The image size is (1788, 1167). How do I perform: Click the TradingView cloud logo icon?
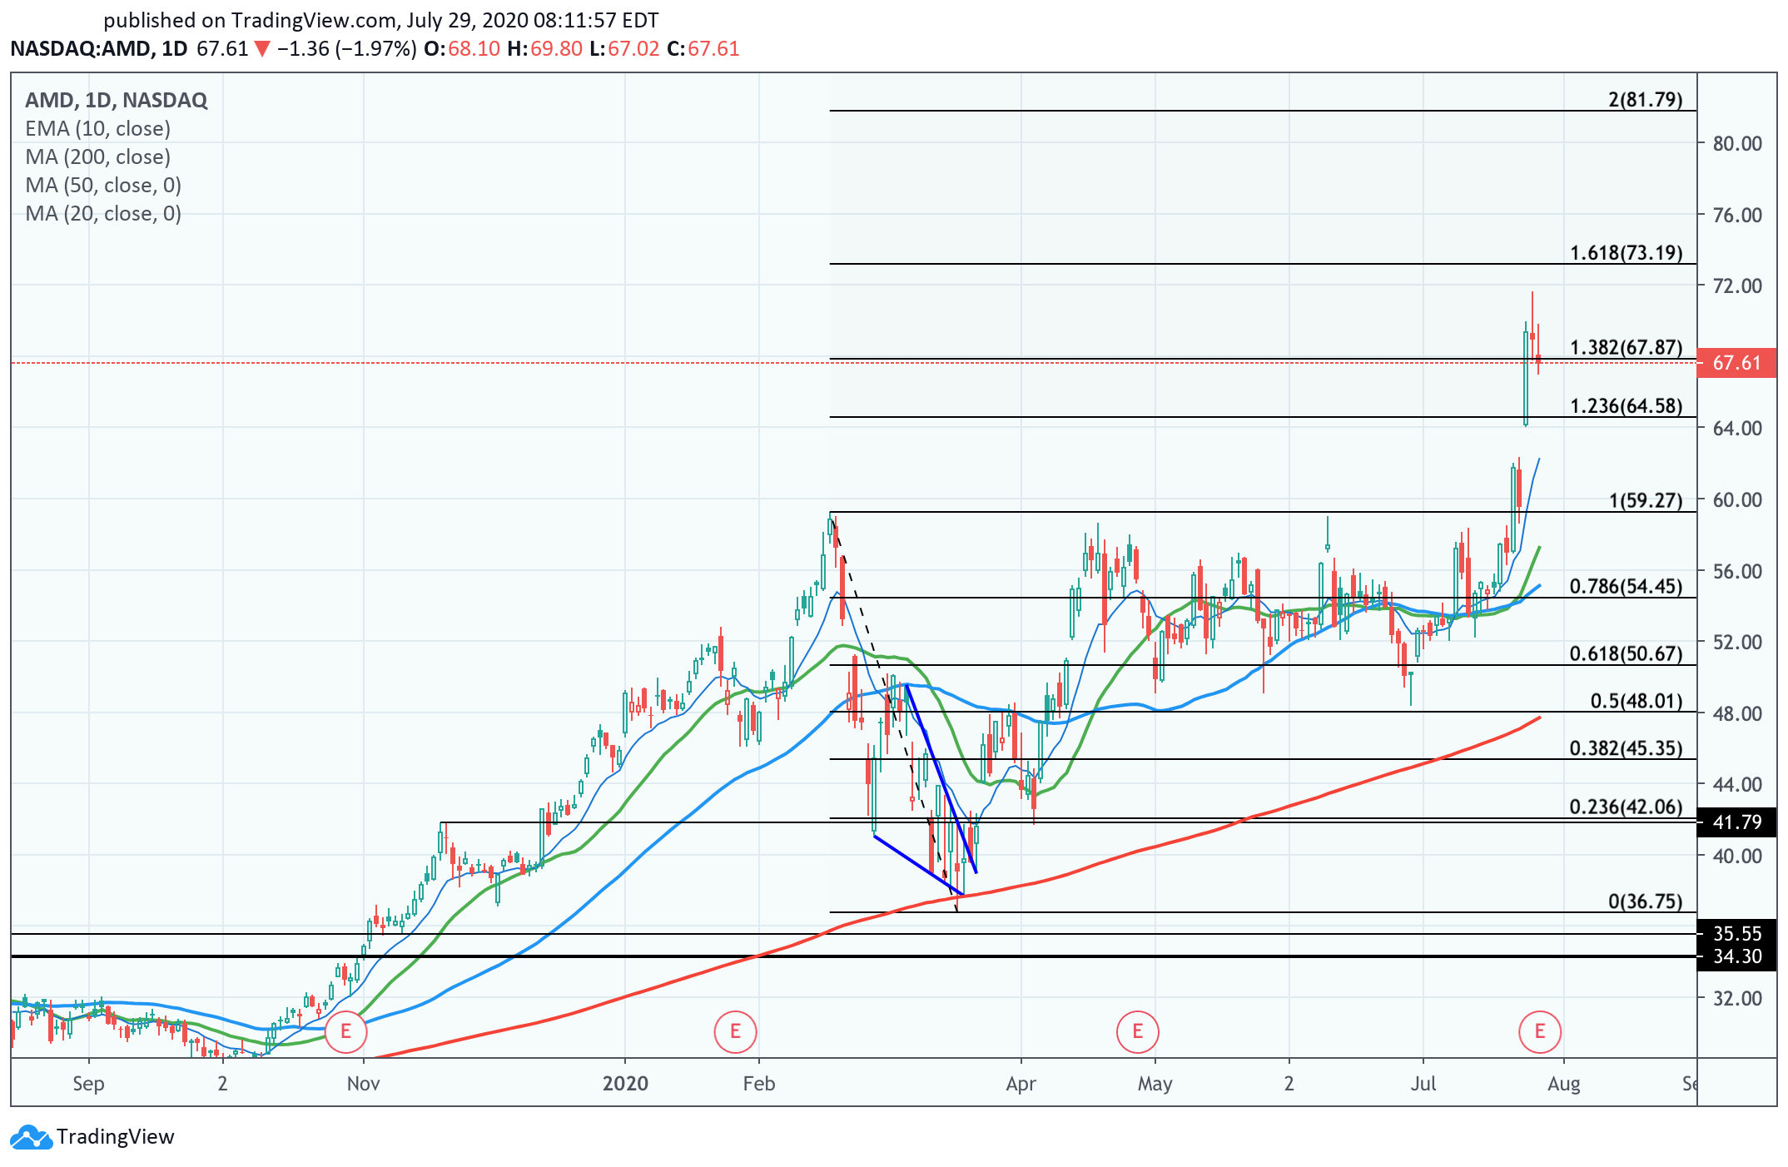tap(31, 1137)
